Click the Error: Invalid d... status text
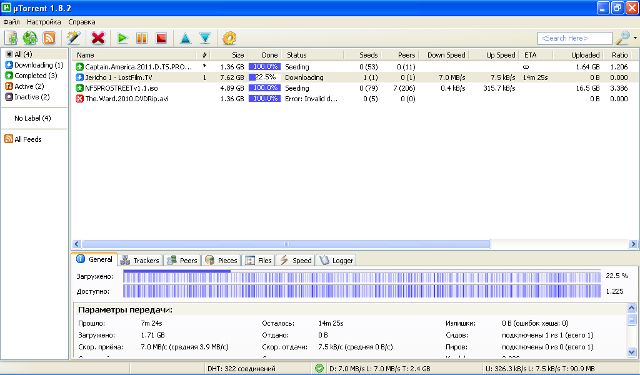This screenshot has height=375, width=640. 311,98
